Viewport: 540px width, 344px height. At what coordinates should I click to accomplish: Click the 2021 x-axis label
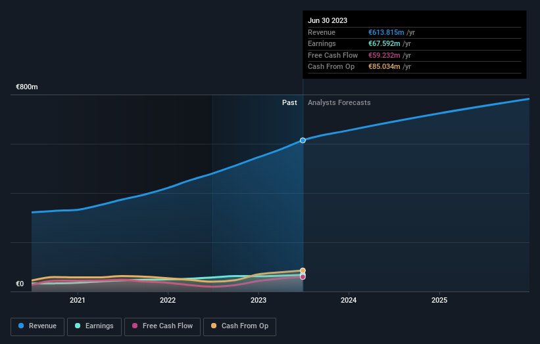77,300
